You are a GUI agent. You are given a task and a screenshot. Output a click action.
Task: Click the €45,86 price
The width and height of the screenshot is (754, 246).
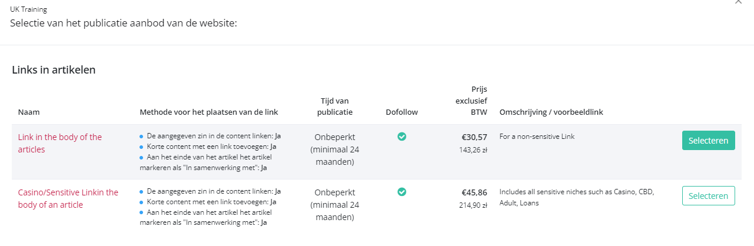[x=474, y=192]
